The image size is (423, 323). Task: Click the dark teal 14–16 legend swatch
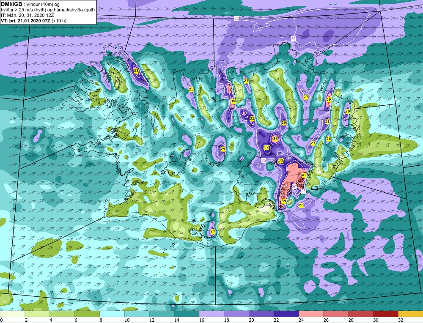pos(187,314)
